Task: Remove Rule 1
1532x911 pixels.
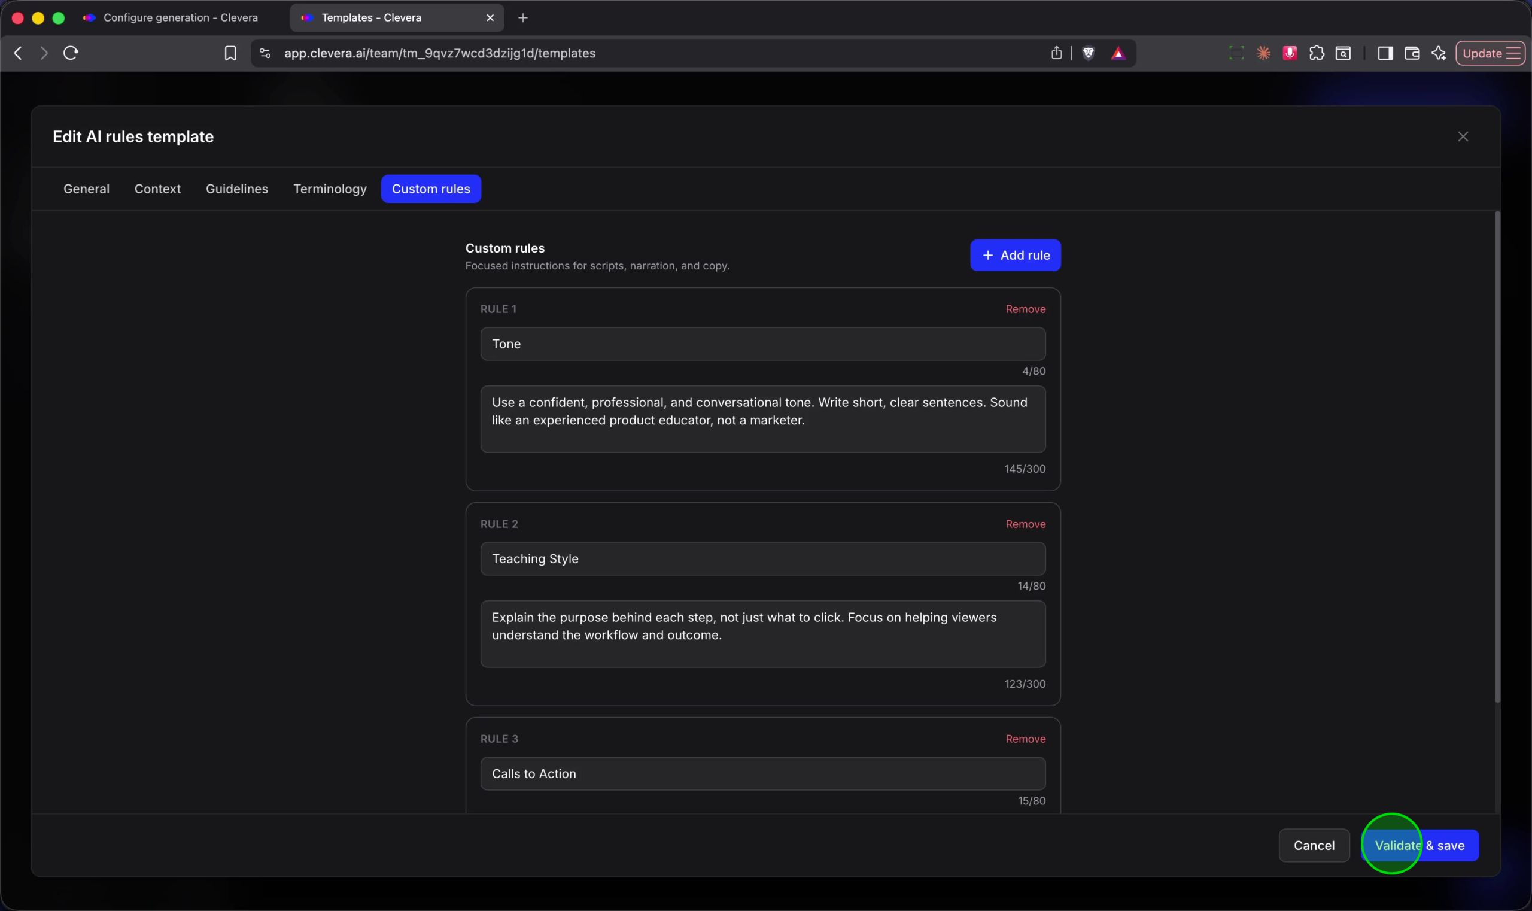Action: (1026, 309)
